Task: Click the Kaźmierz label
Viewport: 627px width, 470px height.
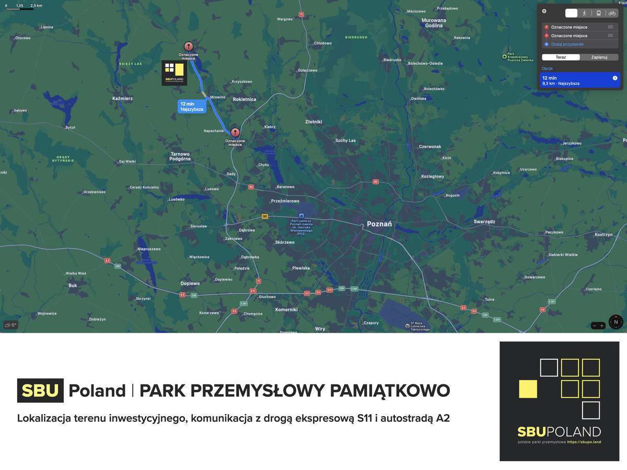Action: pos(123,98)
